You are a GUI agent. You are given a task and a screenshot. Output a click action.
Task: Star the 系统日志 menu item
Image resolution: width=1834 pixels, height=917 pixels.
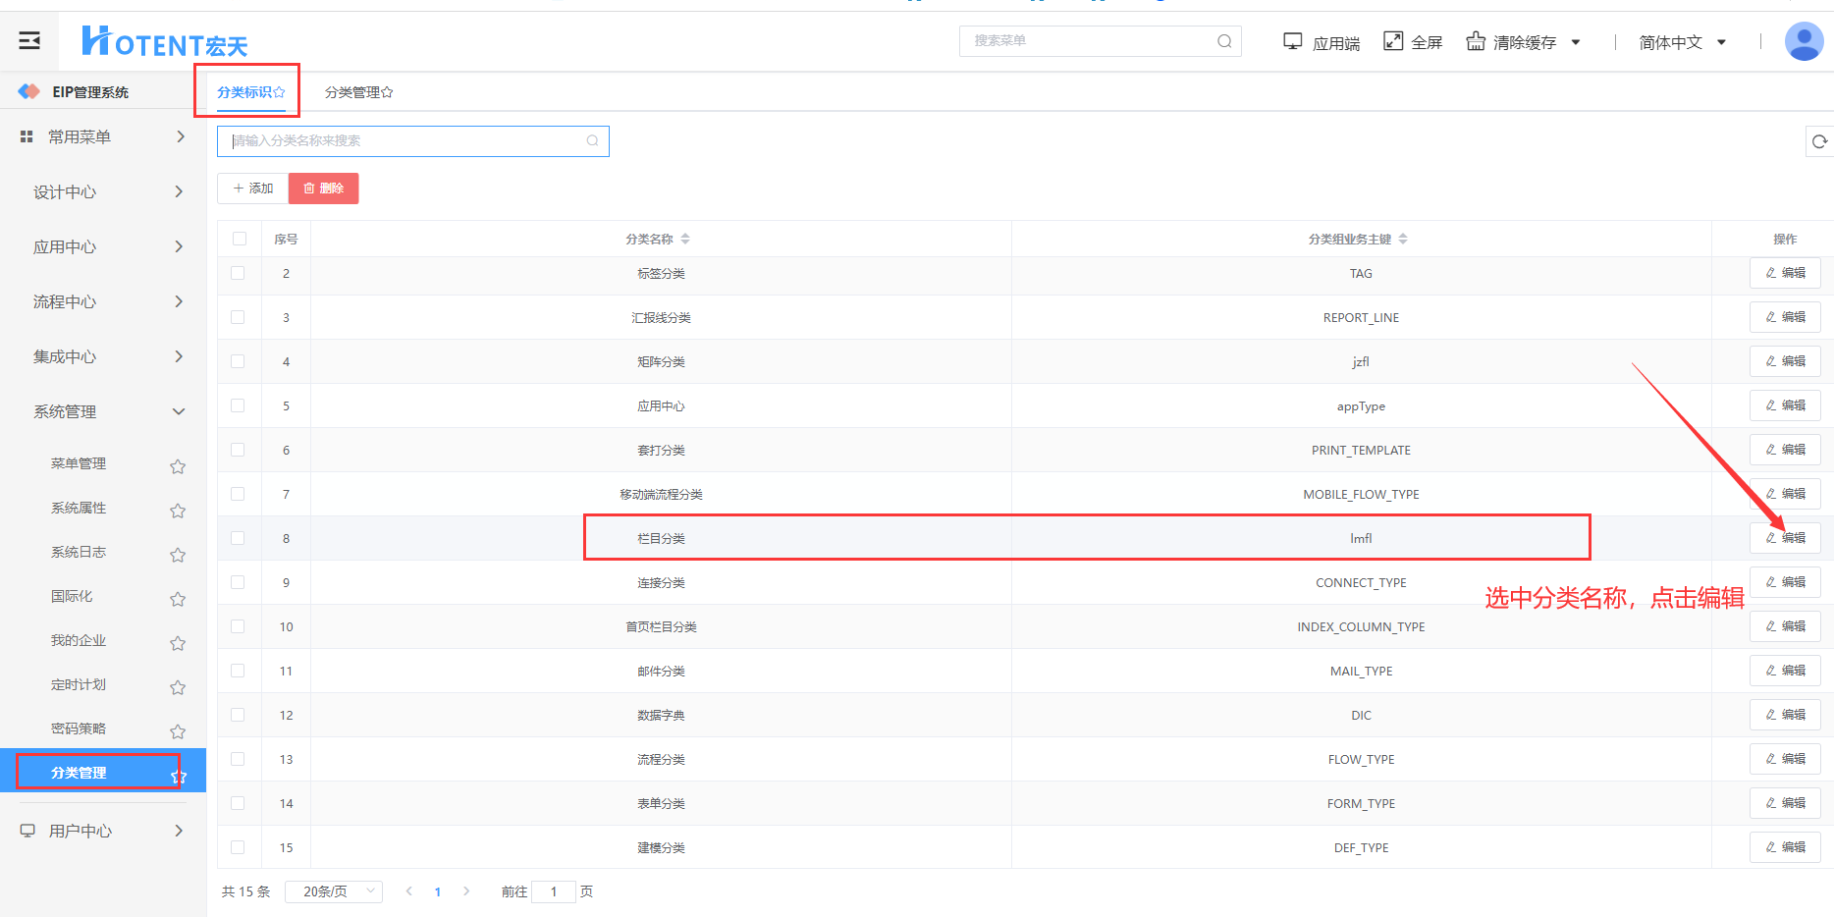pyautogui.click(x=178, y=555)
